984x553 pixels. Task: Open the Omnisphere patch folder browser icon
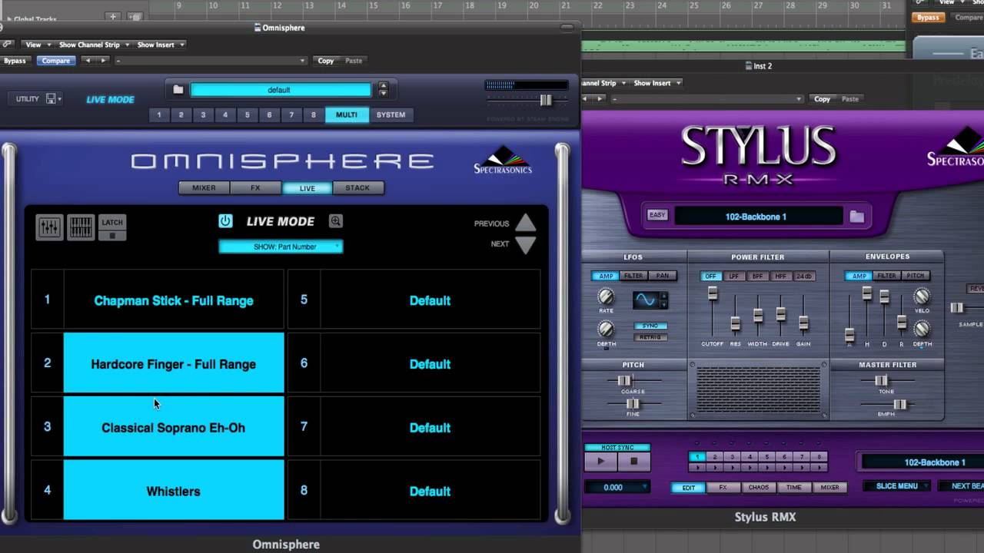coord(178,90)
